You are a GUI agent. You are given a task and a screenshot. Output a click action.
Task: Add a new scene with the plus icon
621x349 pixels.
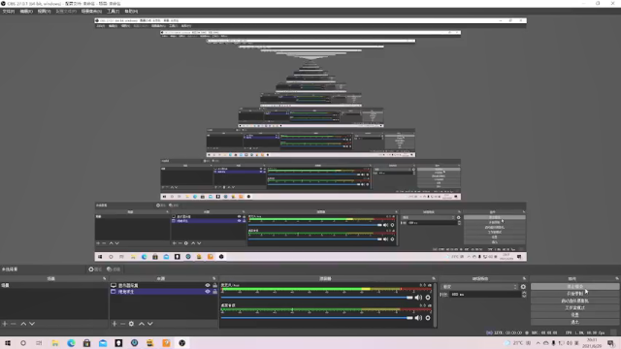[5, 324]
